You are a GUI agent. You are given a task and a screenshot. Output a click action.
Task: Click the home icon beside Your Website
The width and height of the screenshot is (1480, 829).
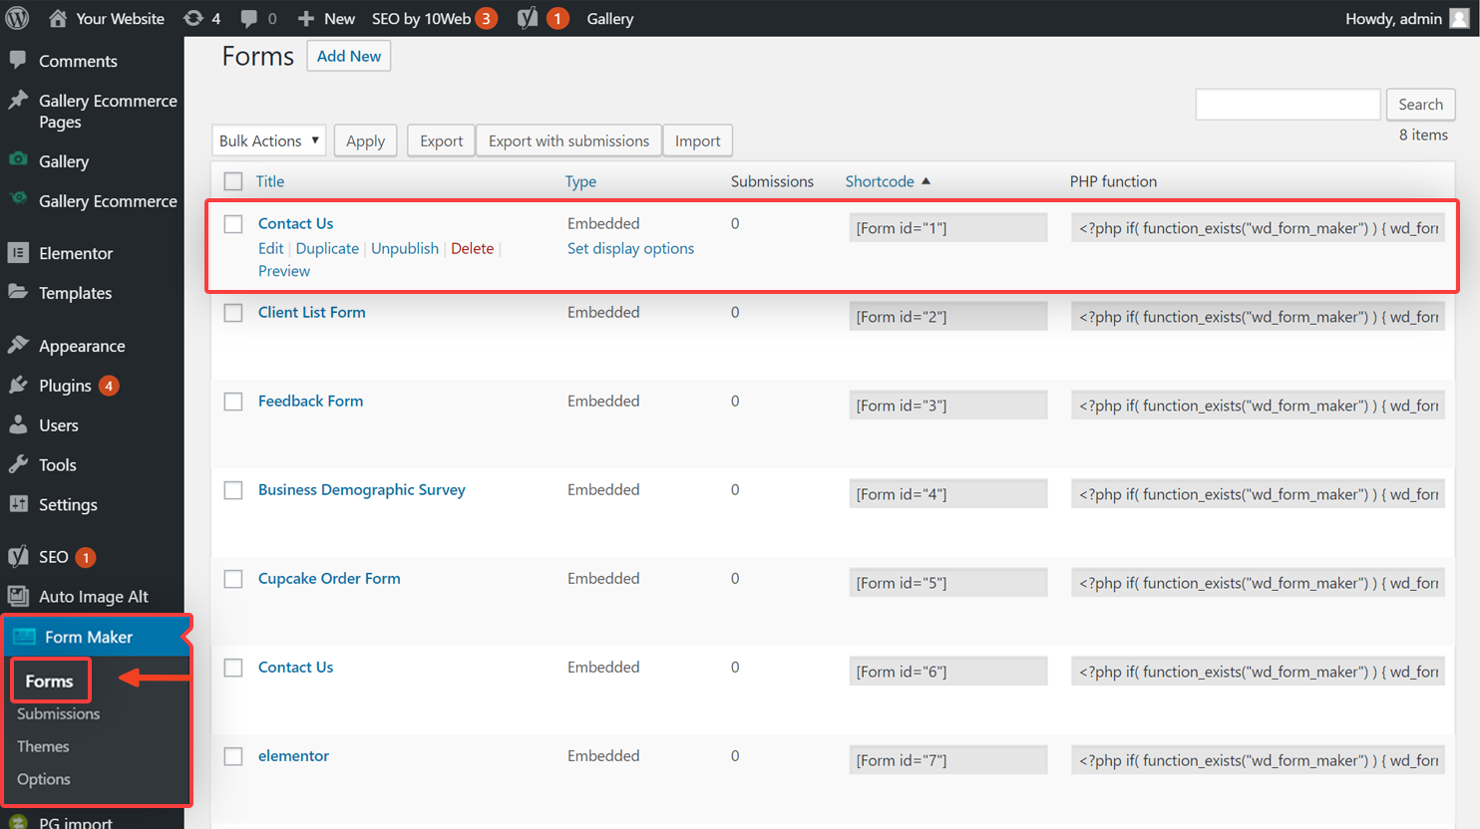click(58, 18)
